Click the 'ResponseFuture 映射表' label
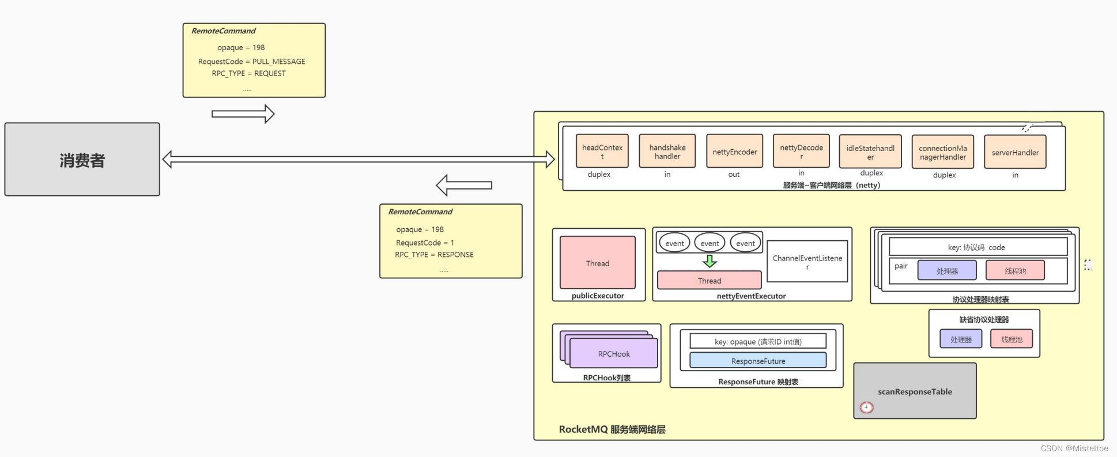The width and height of the screenshot is (1117, 457). pyautogui.click(x=758, y=382)
